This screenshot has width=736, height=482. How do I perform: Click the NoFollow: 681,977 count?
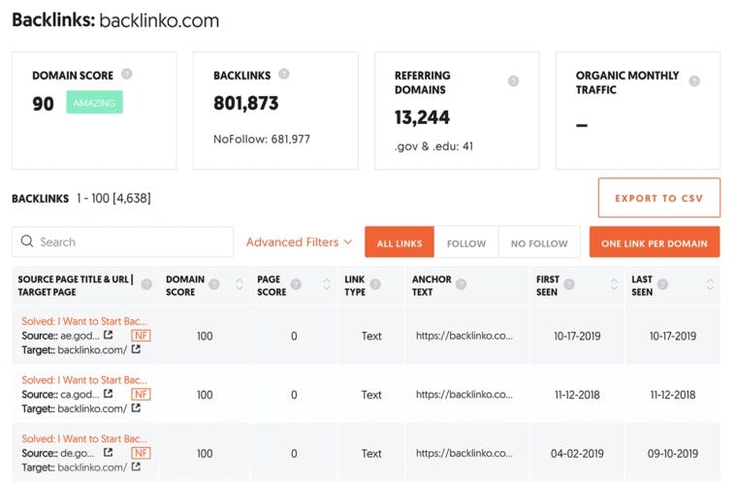tap(262, 139)
